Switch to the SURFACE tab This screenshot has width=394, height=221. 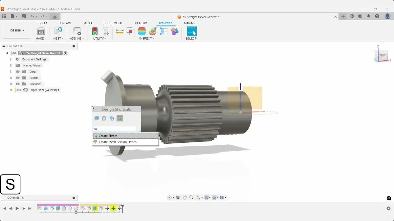click(x=65, y=23)
